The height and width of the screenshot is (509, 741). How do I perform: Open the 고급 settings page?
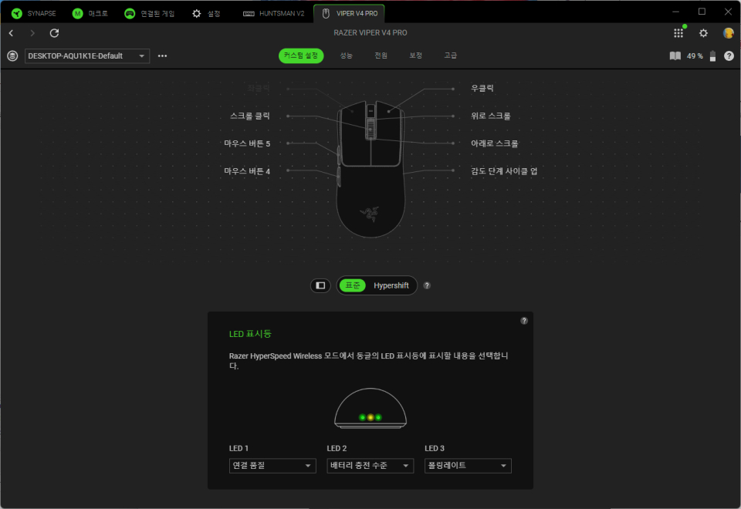[x=451, y=56]
